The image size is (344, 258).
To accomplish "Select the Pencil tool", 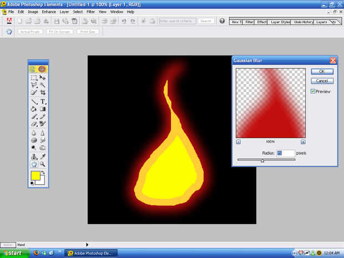I will click(43, 117).
